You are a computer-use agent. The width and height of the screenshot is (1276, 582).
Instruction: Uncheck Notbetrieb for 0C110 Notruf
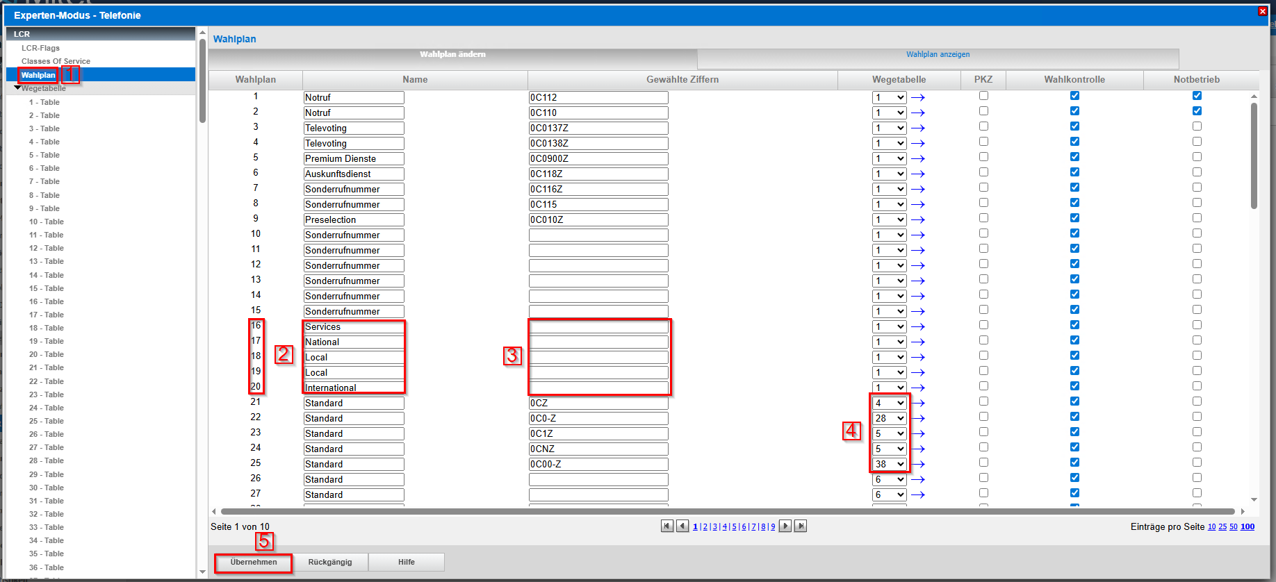(1197, 111)
